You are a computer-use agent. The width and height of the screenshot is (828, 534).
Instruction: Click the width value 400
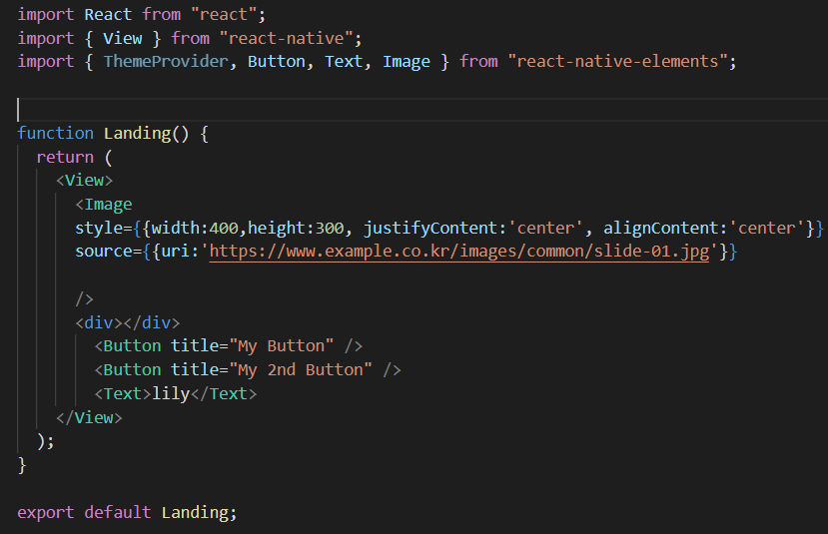[224, 229]
